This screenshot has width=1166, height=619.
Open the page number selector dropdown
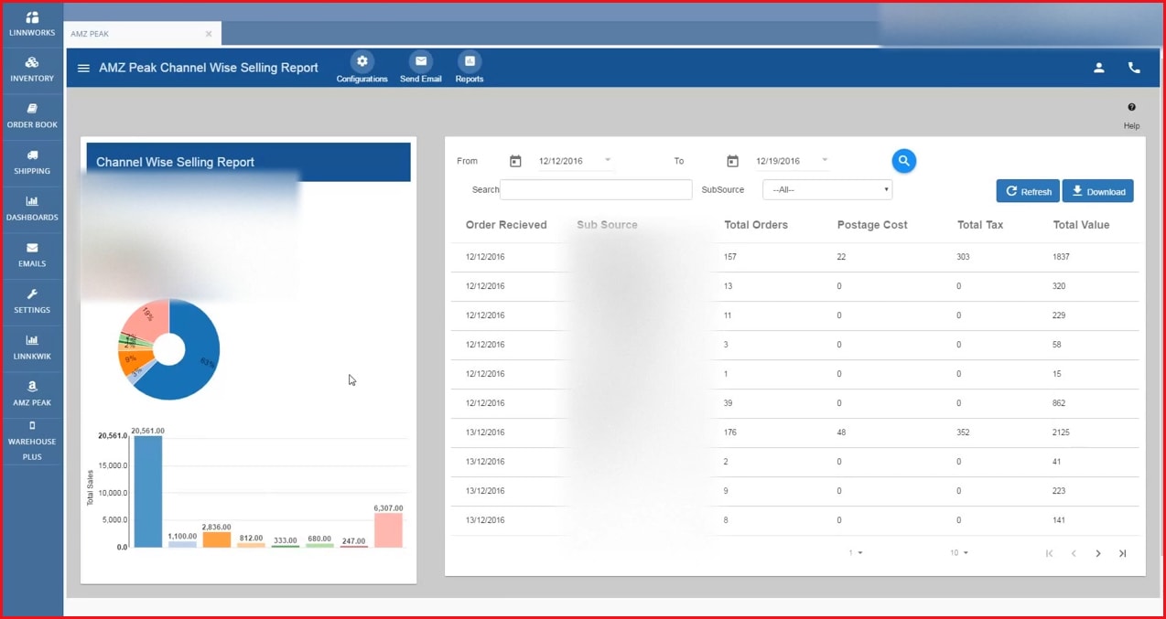point(856,553)
